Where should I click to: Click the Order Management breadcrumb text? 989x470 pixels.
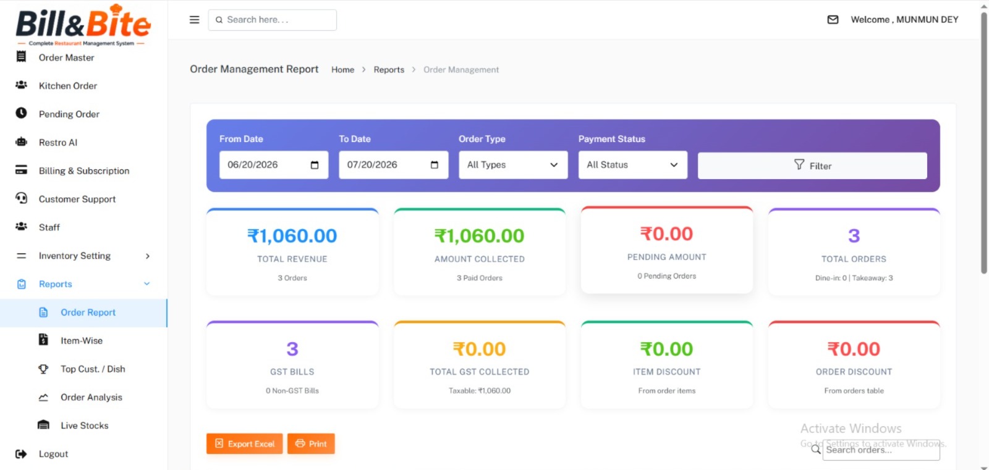click(x=461, y=70)
